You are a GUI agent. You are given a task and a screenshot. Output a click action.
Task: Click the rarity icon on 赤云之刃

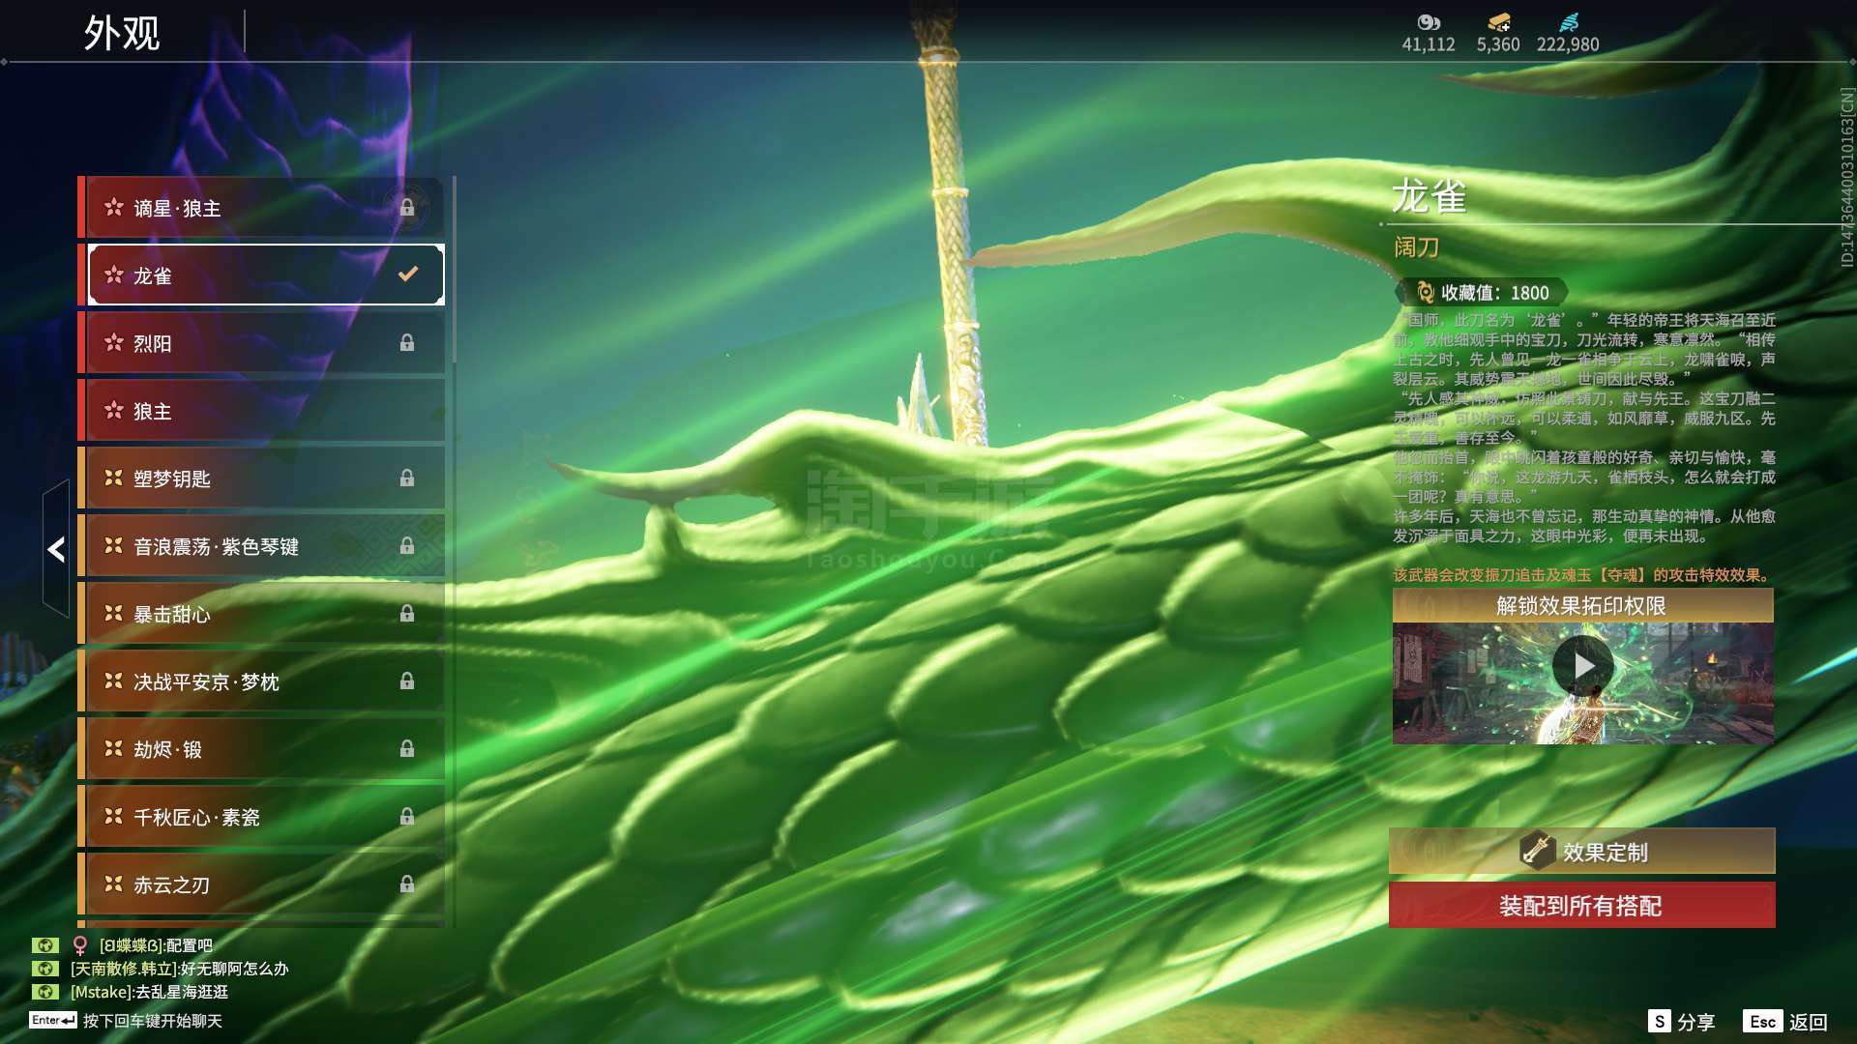pyautogui.click(x=113, y=884)
